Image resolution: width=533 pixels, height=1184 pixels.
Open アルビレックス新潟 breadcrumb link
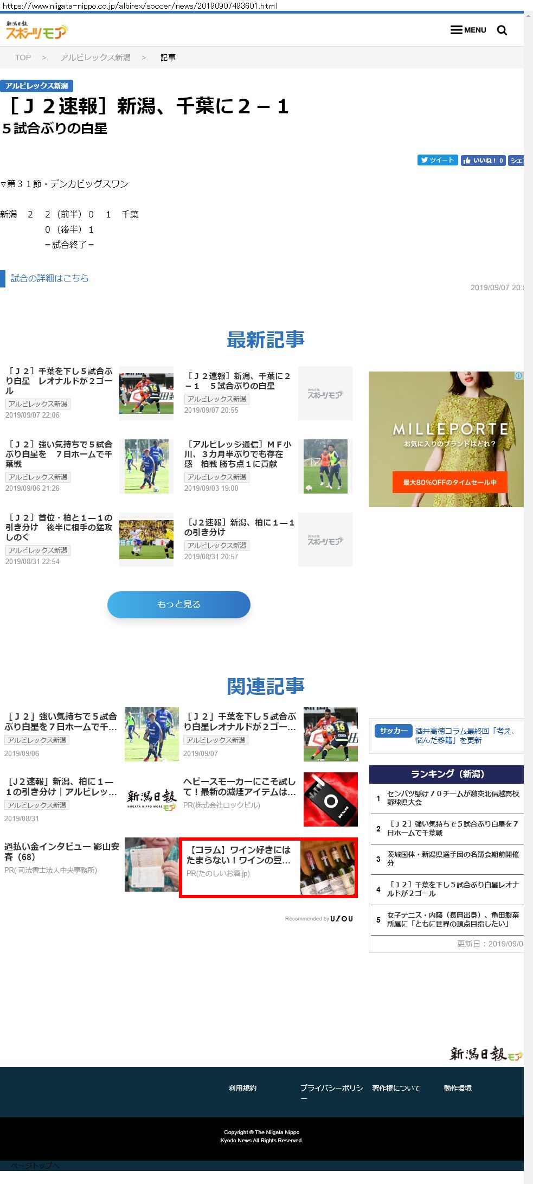[x=95, y=57]
